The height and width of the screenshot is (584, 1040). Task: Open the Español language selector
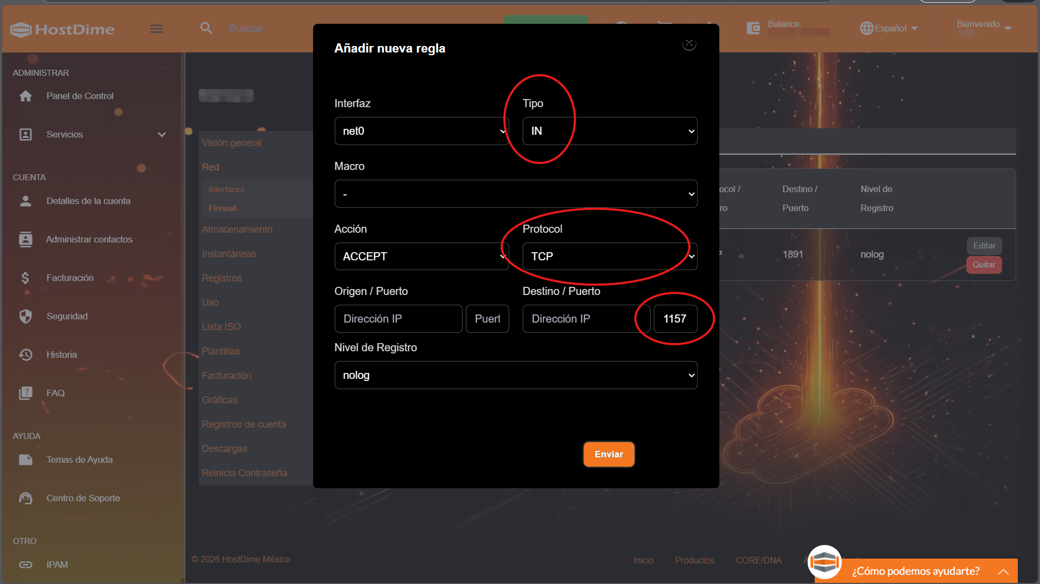[x=889, y=28]
